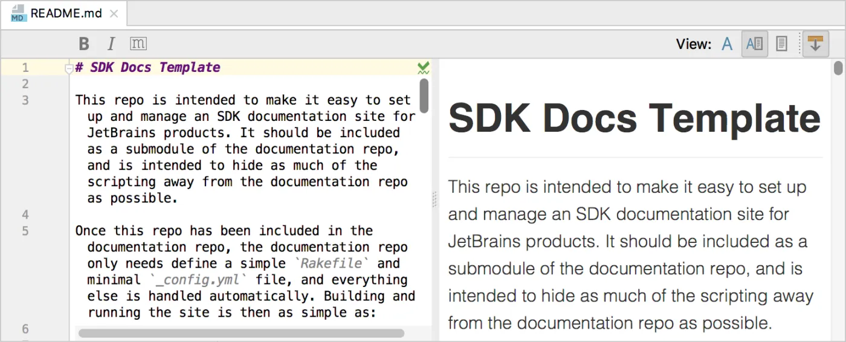Click the editor vertical scrollbar thumb
This screenshot has width=846, height=342.
click(x=424, y=95)
